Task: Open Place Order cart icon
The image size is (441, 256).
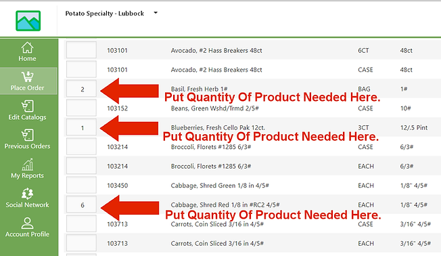Action: [x=27, y=77]
